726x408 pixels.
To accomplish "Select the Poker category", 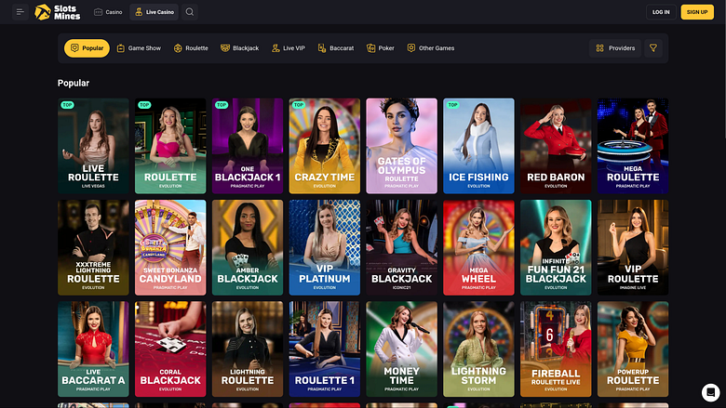I will tap(381, 48).
